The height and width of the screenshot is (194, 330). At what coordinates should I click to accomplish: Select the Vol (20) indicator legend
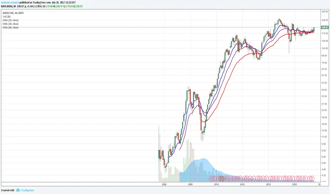click(x=6, y=17)
